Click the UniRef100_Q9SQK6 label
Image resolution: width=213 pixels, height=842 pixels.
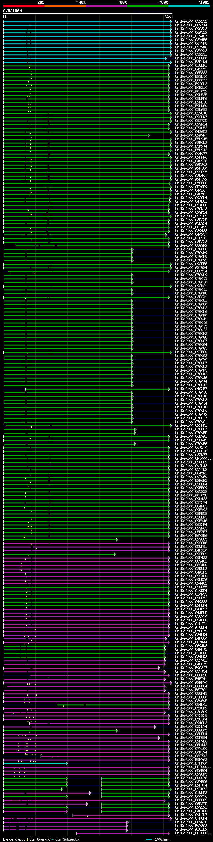191,543
